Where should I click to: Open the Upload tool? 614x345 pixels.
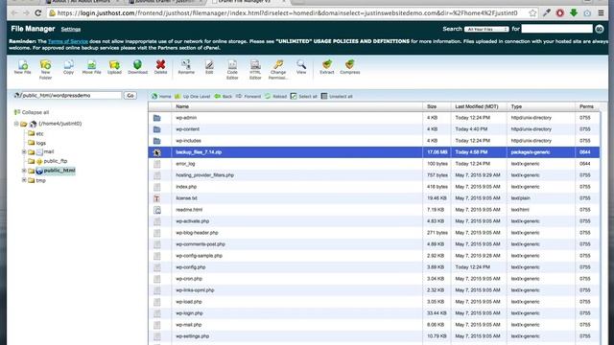[114, 66]
